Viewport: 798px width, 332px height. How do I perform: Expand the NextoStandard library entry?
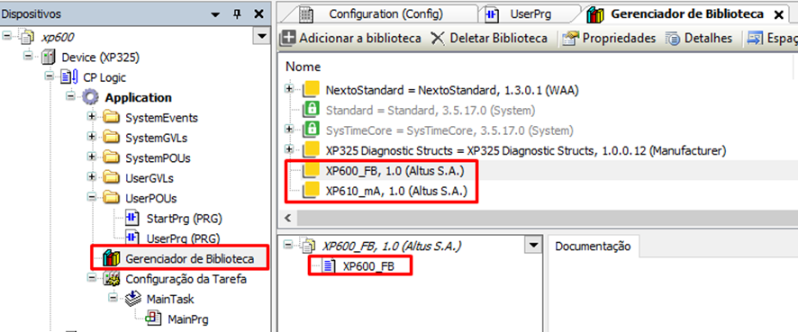(x=290, y=88)
